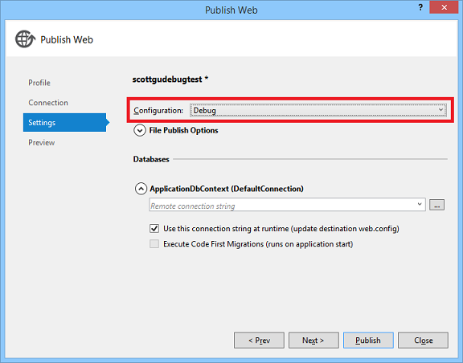Click the Publish Web globe icon
The width and height of the screenshot is (463, 363).
(25, 39)
